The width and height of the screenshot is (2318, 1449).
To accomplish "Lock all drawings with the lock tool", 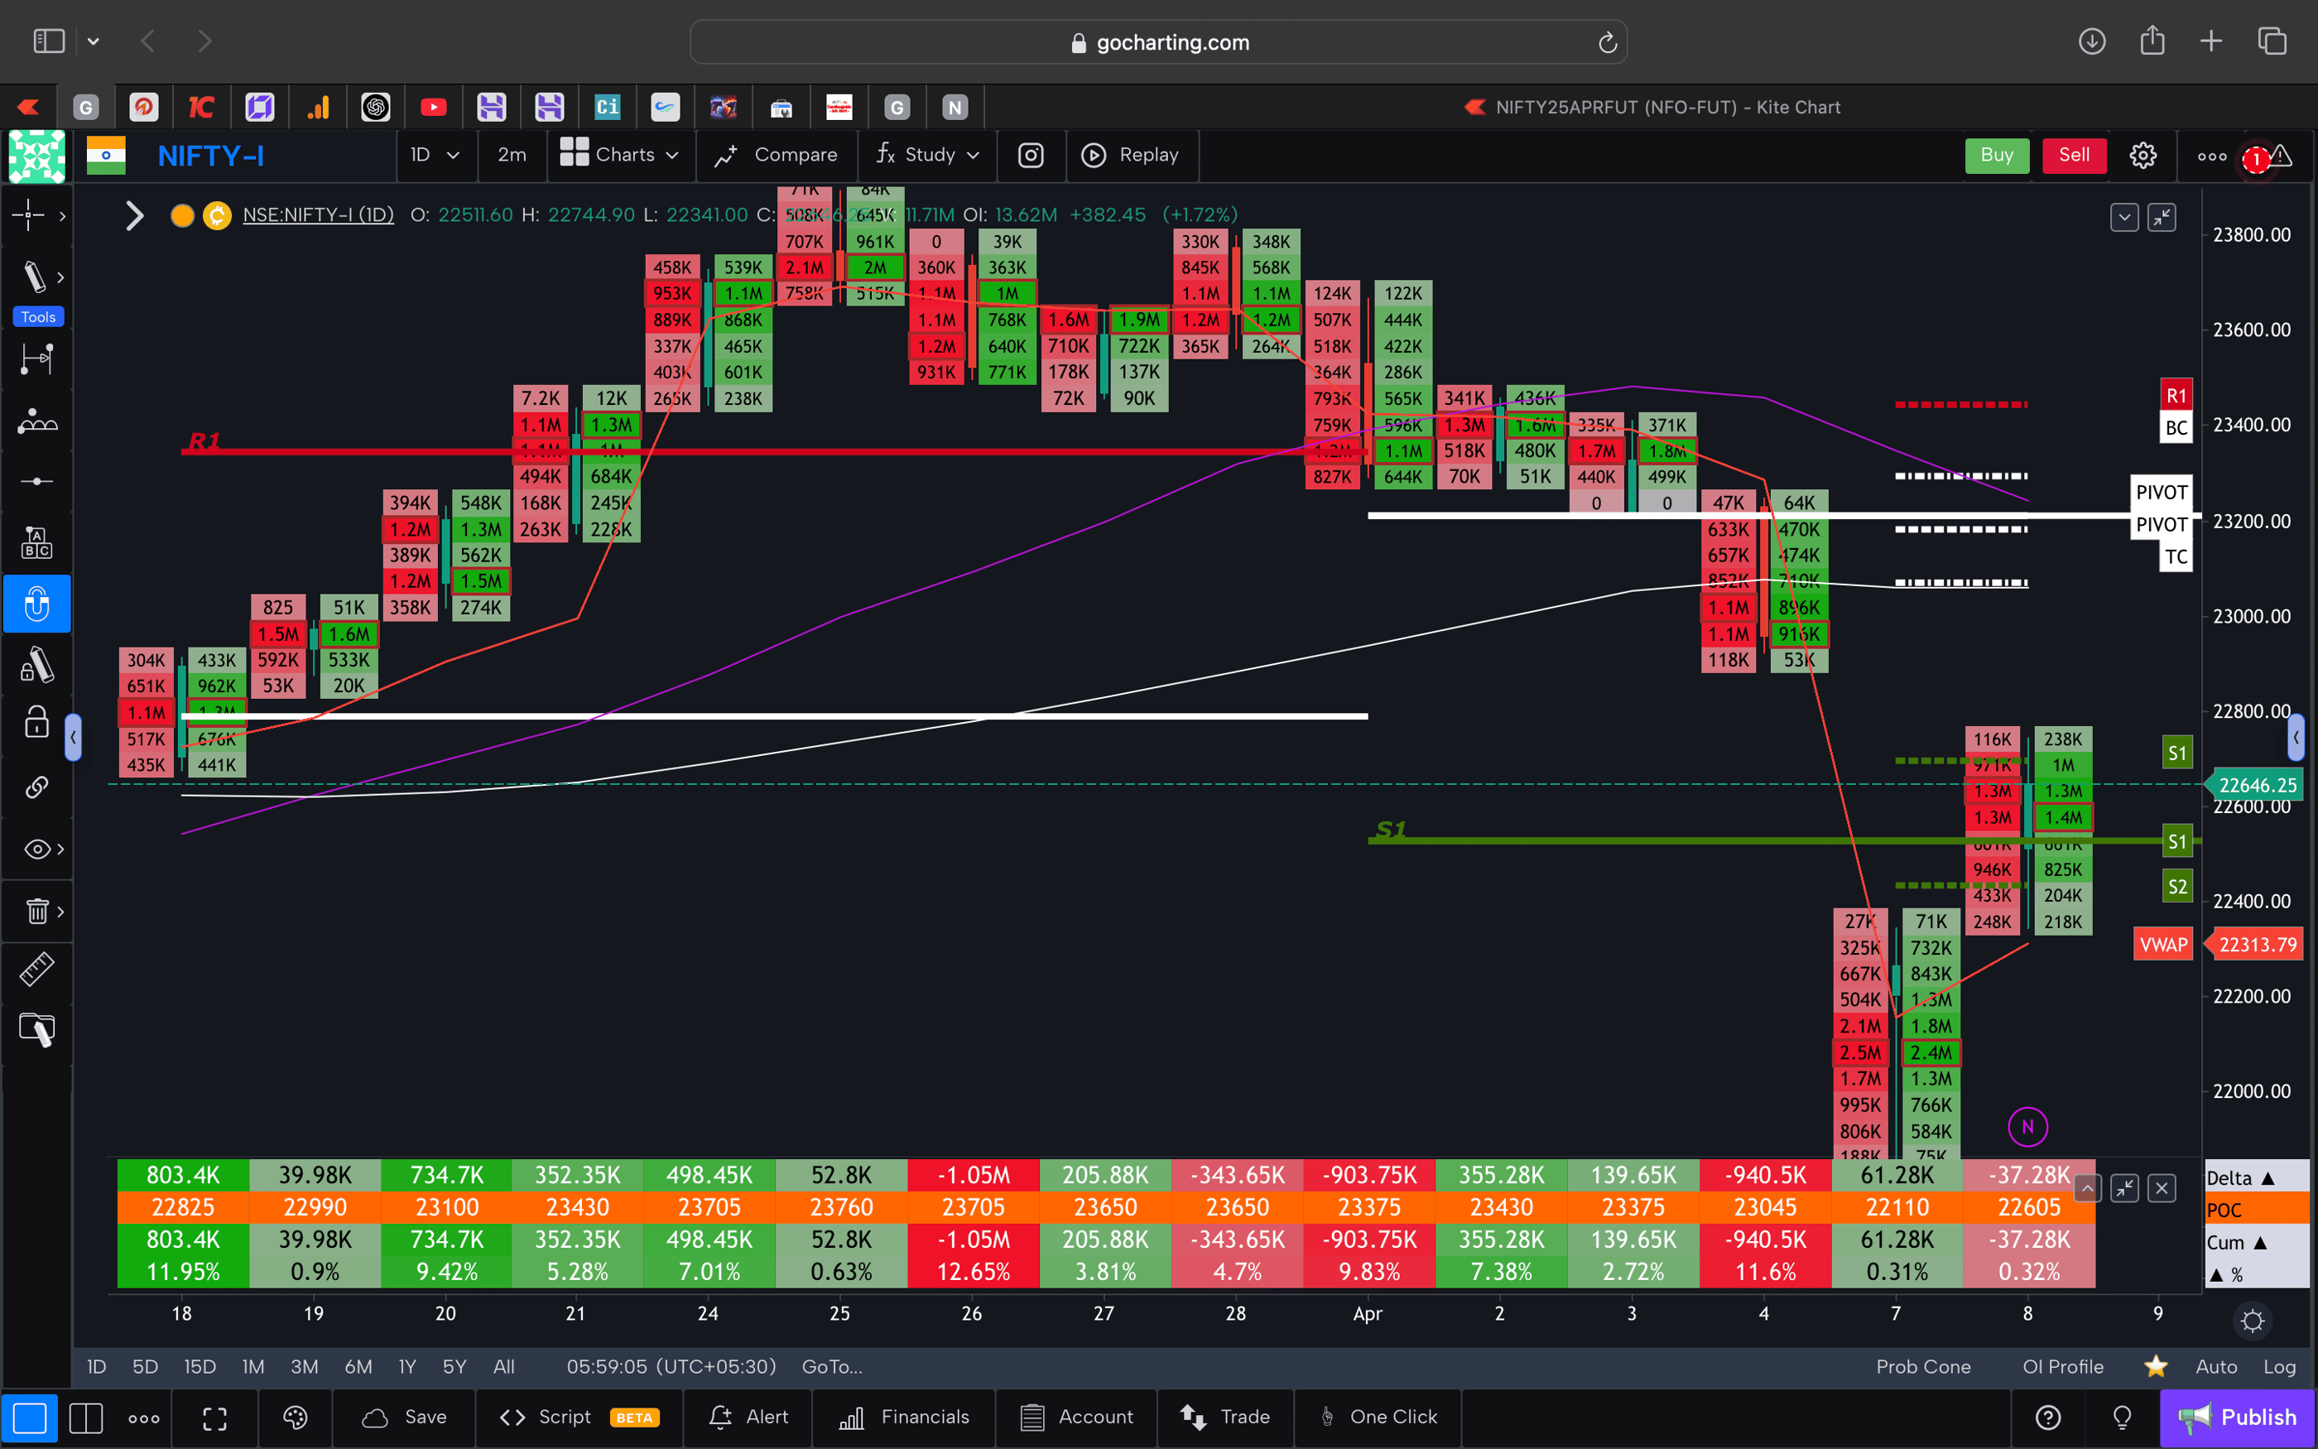I will pyautogui.click(x=36, y=723).
